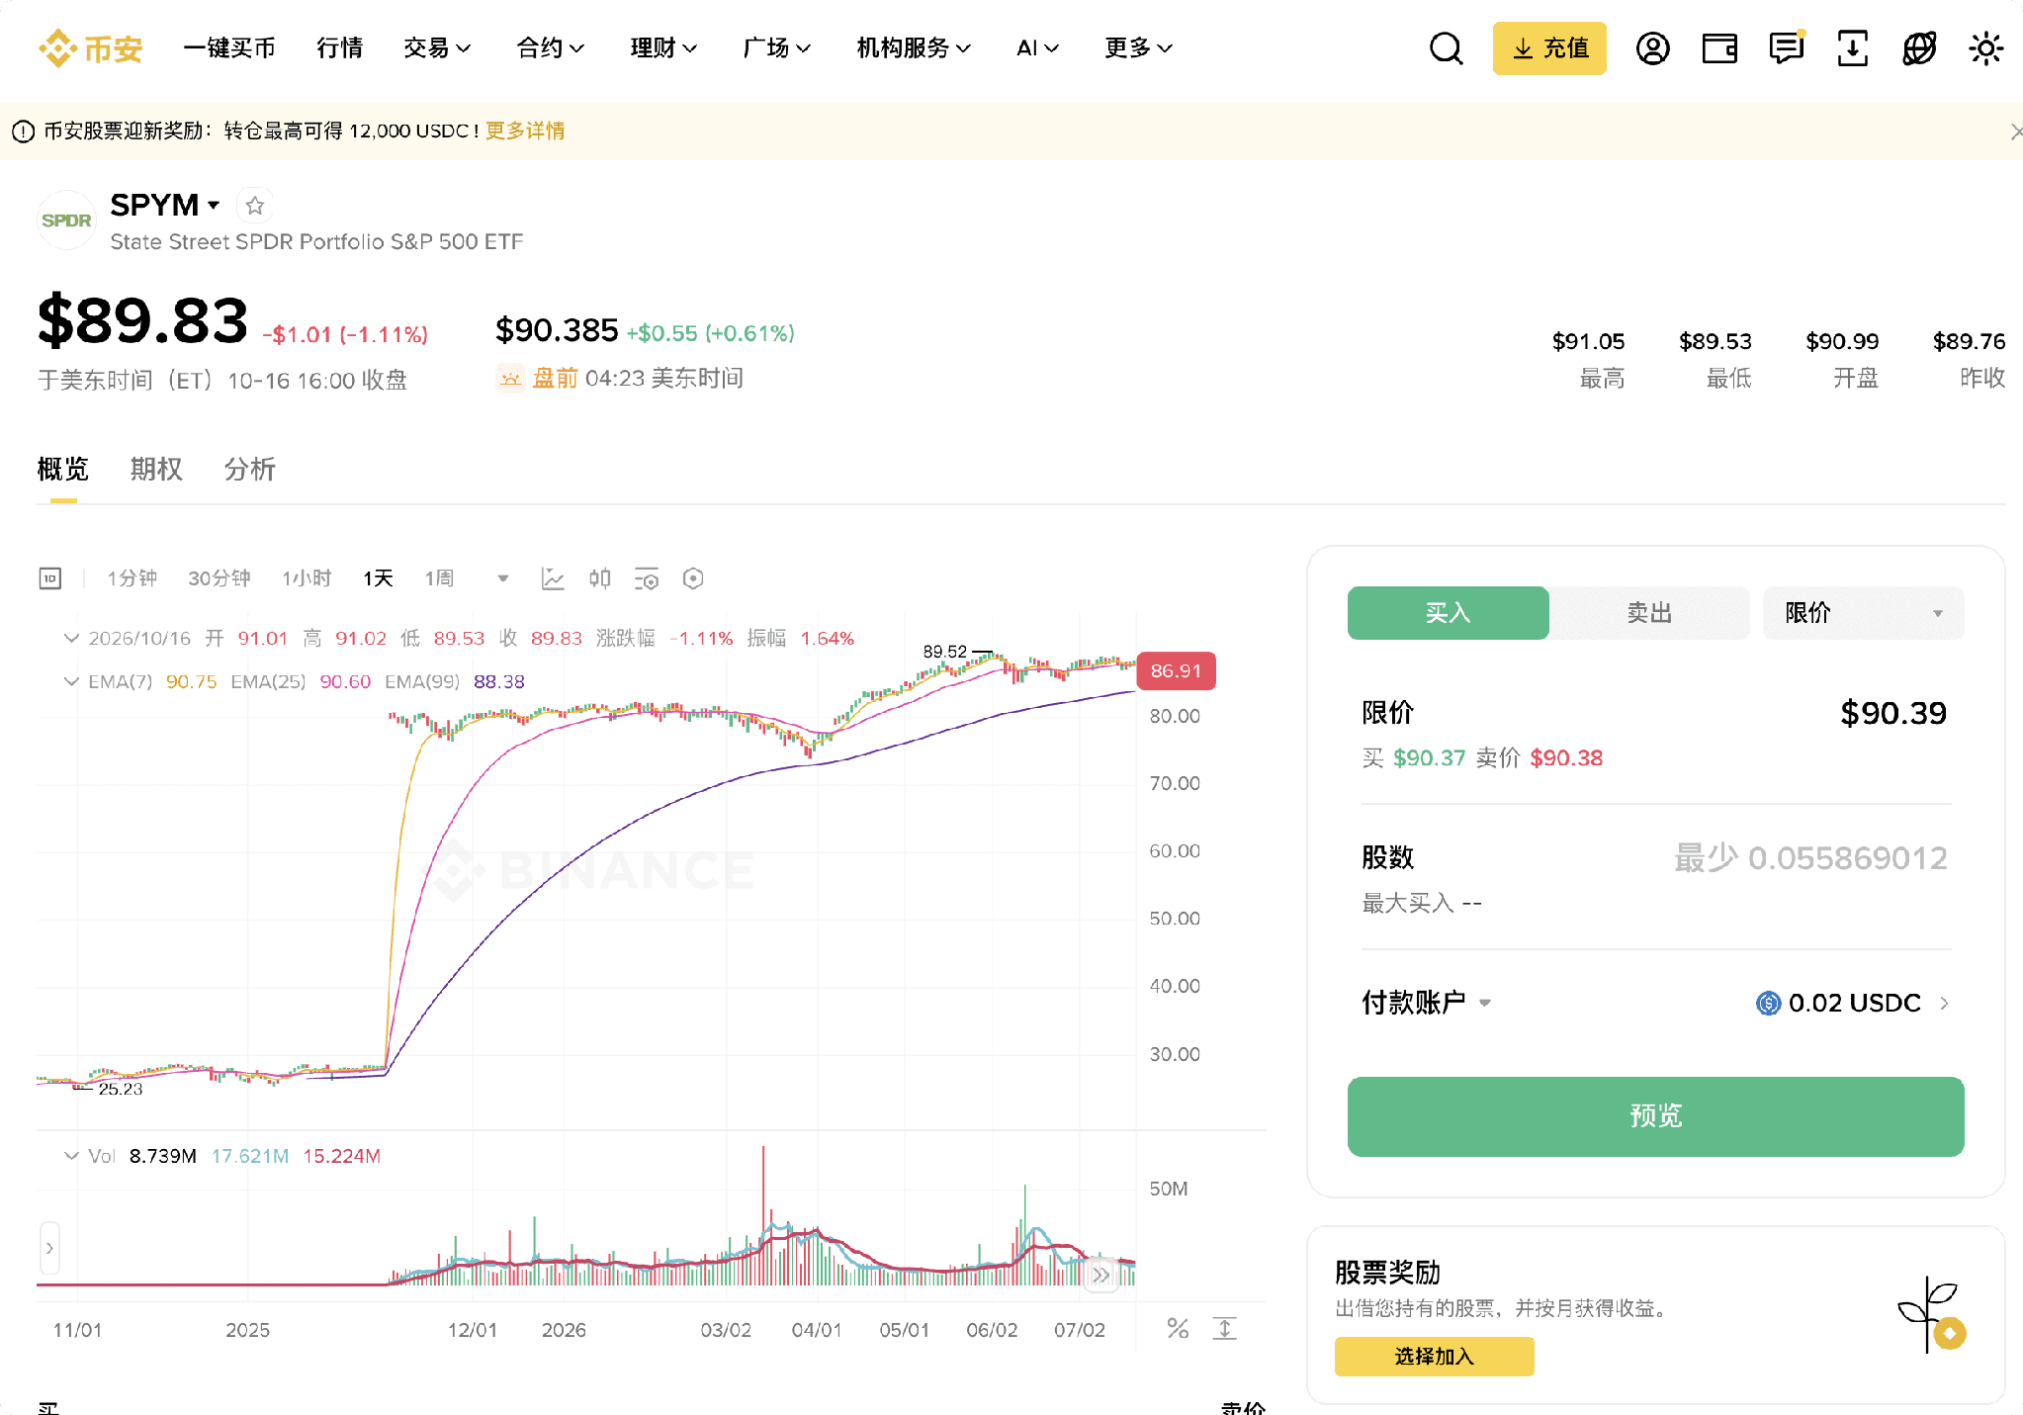Switch to candlestick chart type icon

[599, 578]
